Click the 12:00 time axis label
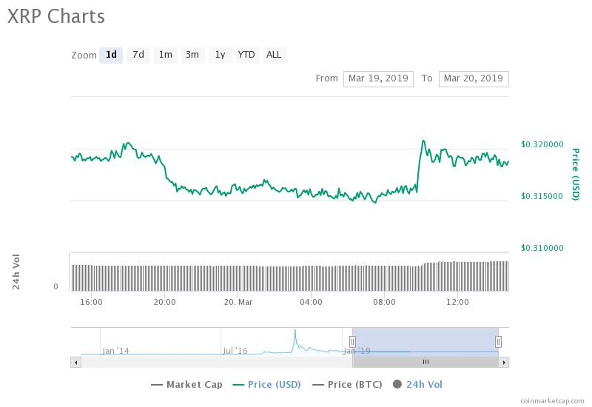The height and width of the screenshot is (407, 592). point(457,303)
